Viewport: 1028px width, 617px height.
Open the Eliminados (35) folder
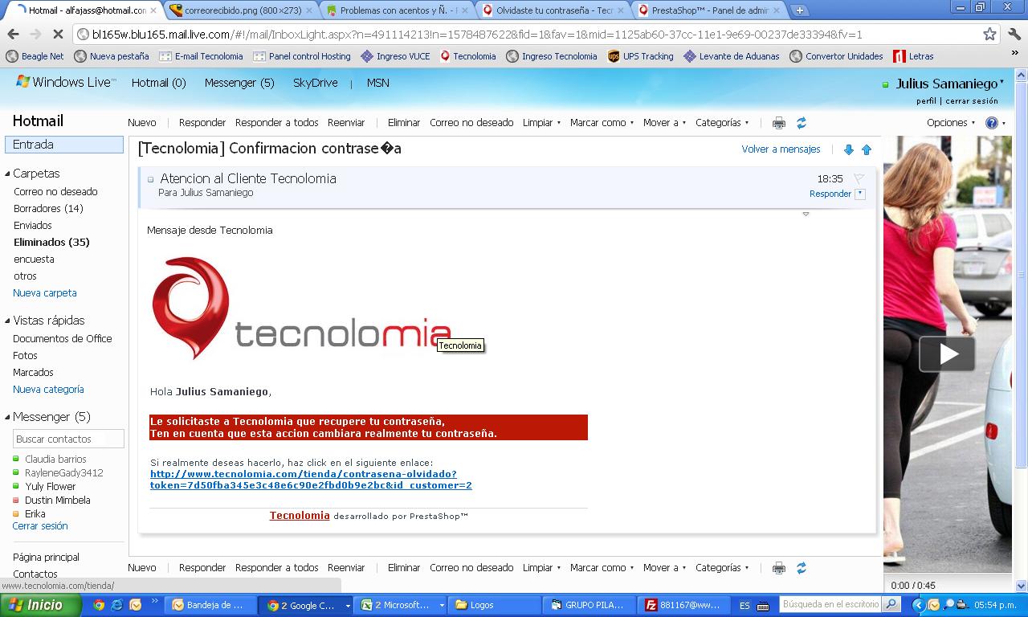click(x=51, y=242)
